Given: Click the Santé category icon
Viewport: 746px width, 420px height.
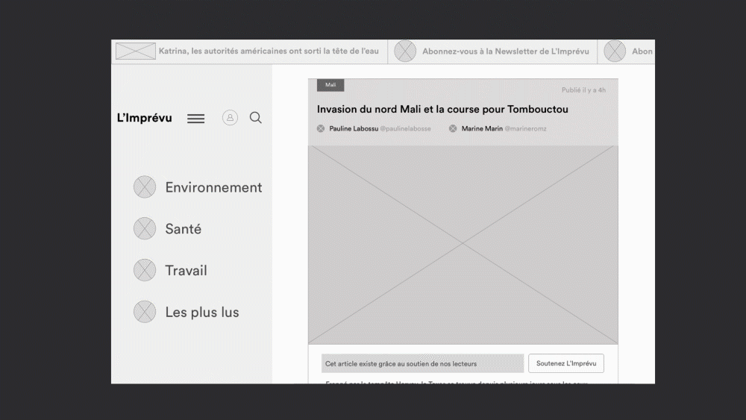Looking at the screenshot, I should [145, 228].
